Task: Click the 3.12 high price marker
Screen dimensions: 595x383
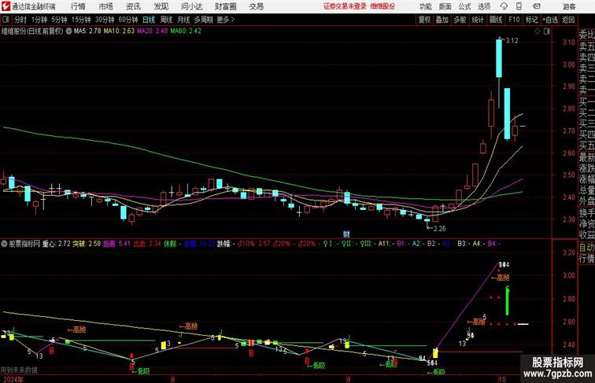Action: pos(512,41)
